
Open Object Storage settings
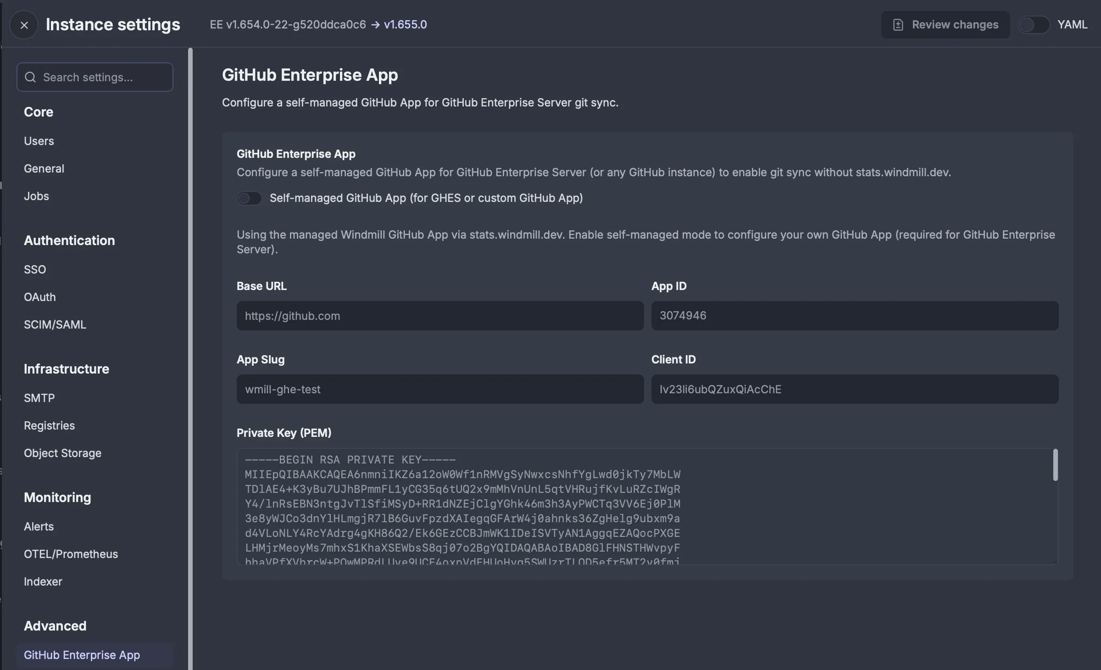pos(63,453)
